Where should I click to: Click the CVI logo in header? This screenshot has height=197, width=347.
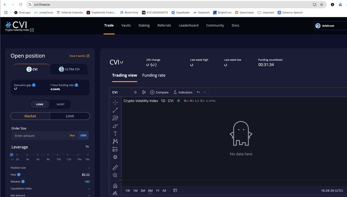(x=19, y=26)
